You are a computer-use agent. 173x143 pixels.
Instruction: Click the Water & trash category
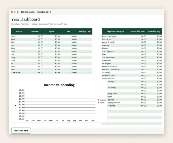[108, 42]
